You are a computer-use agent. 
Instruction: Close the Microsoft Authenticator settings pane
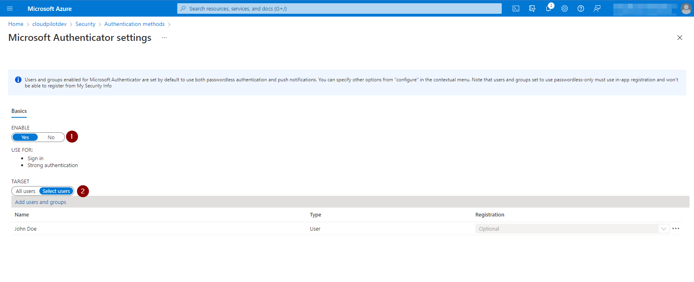680,38
